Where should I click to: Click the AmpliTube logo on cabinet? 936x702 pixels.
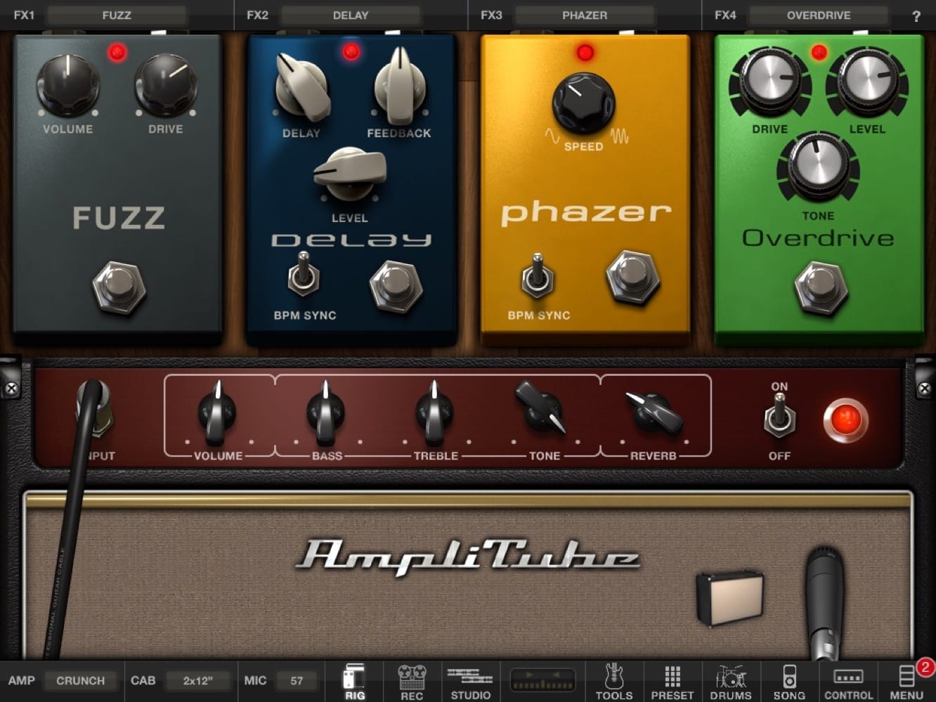pos(467,557)
